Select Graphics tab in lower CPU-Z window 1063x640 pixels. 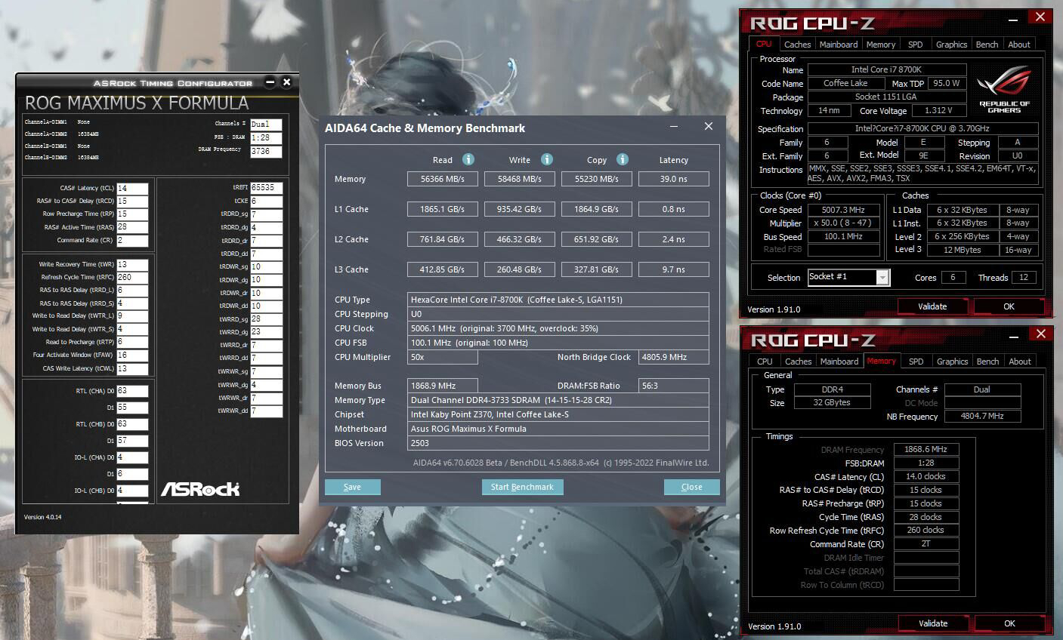[952, 362]
